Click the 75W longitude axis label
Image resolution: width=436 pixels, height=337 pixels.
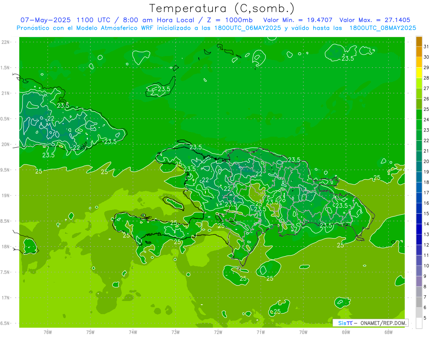pyautogui.click(x=90, y=332)
